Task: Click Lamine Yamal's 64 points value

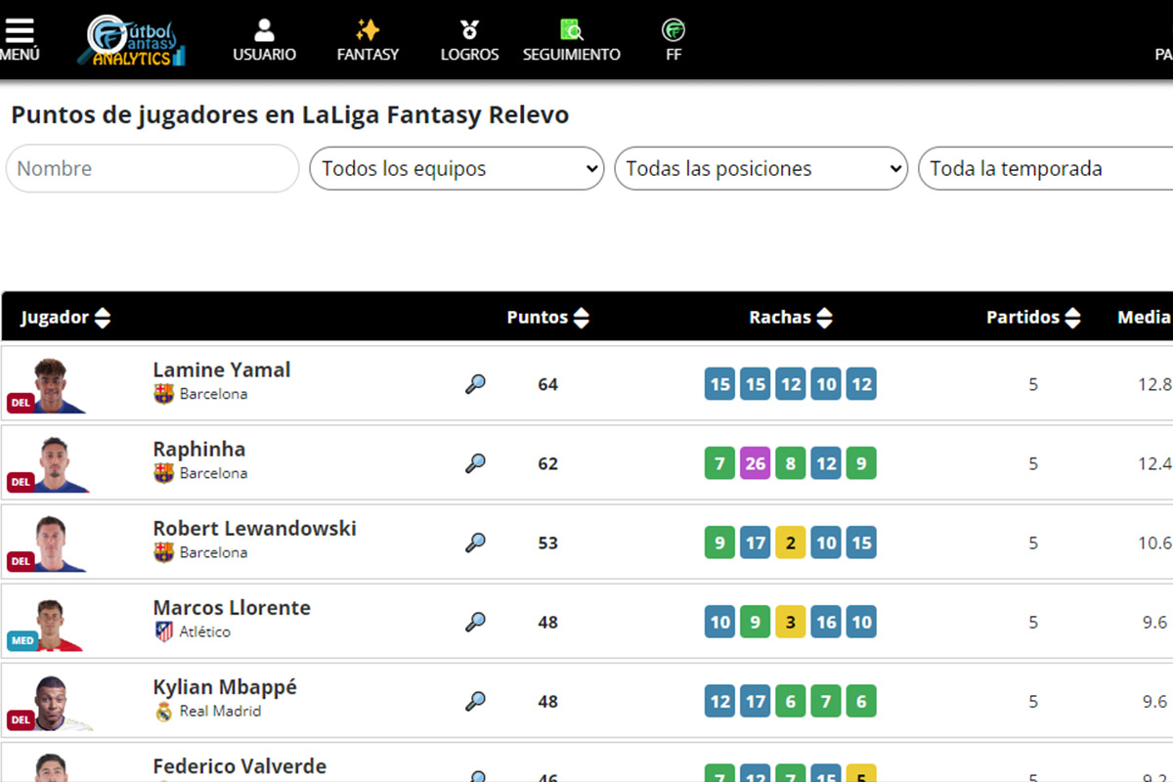Action: (x=547, y=384)
